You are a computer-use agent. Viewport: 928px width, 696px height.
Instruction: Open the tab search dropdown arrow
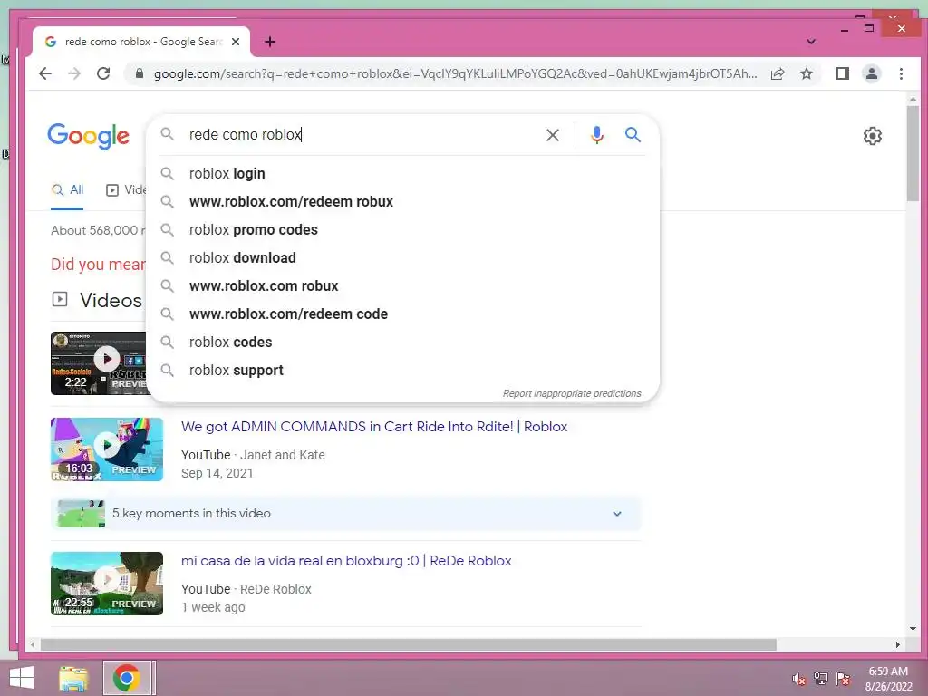(x=811, y=42)
